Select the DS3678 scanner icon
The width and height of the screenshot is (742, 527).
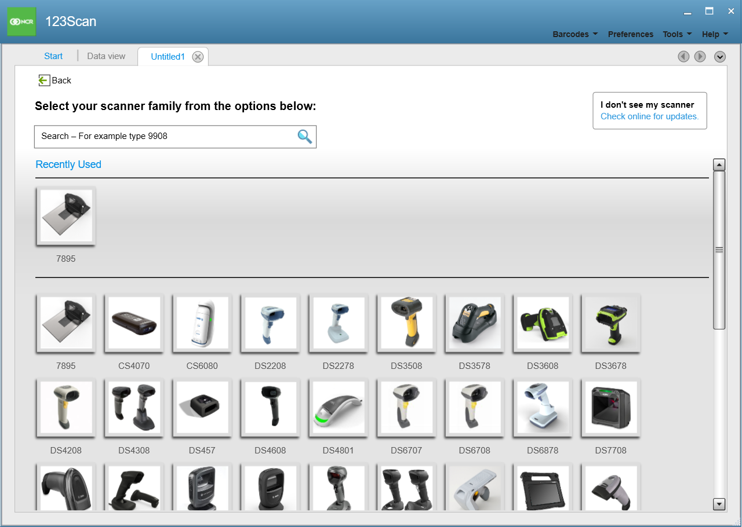click(611, 323)
